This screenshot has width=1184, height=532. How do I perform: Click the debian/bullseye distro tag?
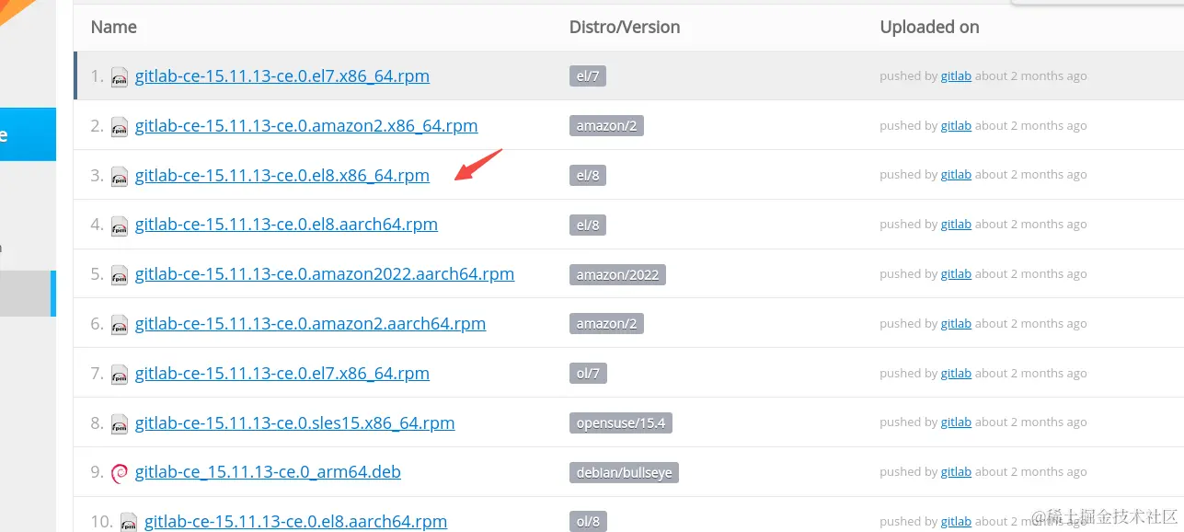(x=624, y=472)
